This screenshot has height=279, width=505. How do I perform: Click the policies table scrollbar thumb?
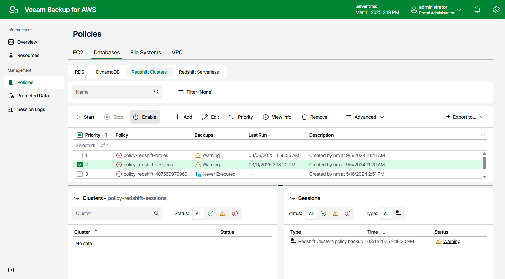pos(484,163)
